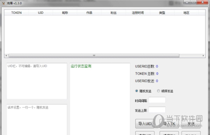Click the 导入TK button

[169, 123]
